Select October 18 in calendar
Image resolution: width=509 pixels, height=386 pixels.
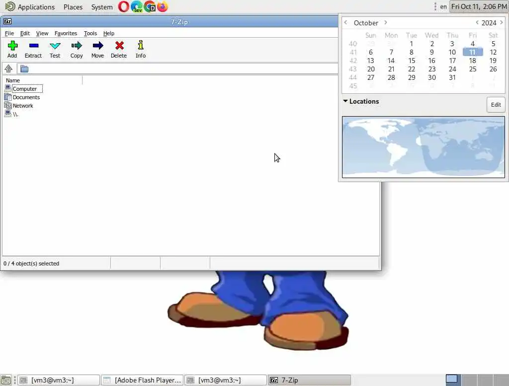473,61
